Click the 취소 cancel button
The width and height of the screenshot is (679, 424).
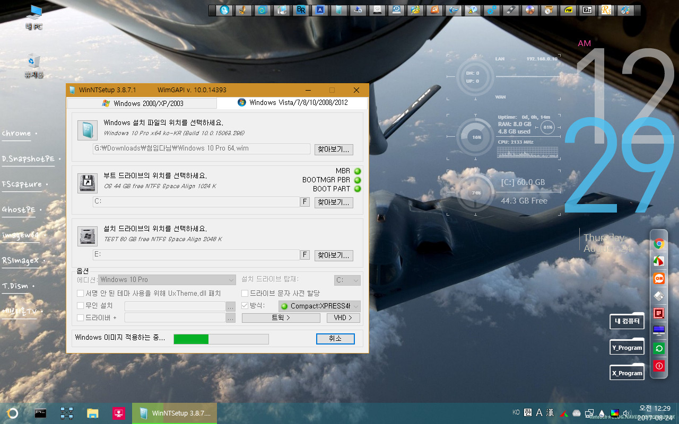tap(335, 339)
